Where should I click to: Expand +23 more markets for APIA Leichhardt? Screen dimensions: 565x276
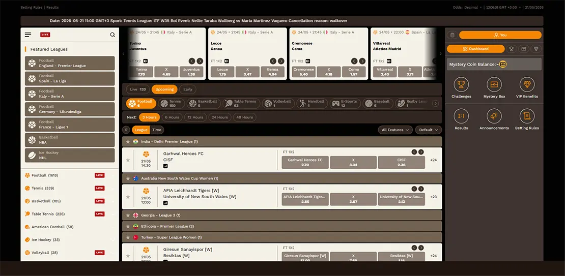434,197
